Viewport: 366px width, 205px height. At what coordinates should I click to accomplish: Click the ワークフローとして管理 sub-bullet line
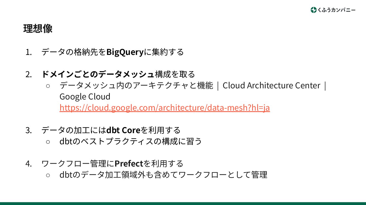(163, 175)
